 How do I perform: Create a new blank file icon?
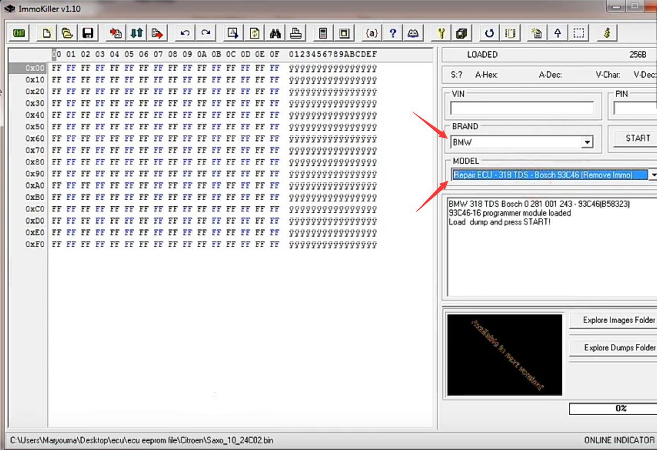[47, 33]
